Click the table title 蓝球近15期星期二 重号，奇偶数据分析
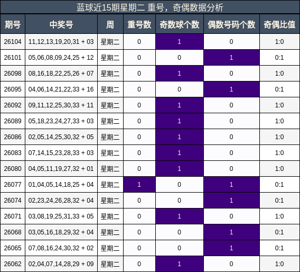Screen dimensions: 300x272 pos(150,8)
